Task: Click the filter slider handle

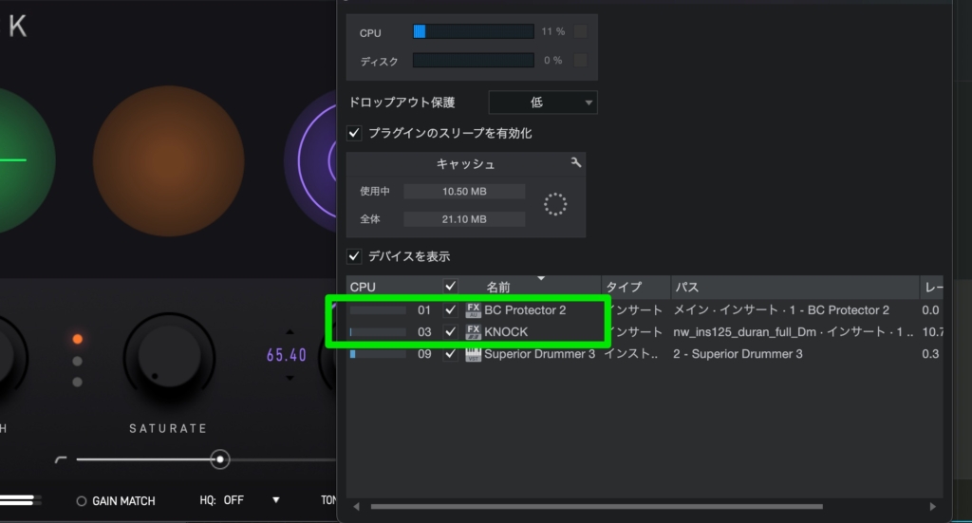Action: [x=220, y=459]
